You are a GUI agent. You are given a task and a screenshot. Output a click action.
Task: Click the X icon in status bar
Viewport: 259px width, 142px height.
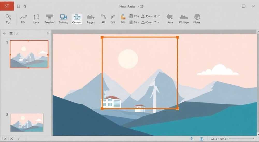click(12, 139)
